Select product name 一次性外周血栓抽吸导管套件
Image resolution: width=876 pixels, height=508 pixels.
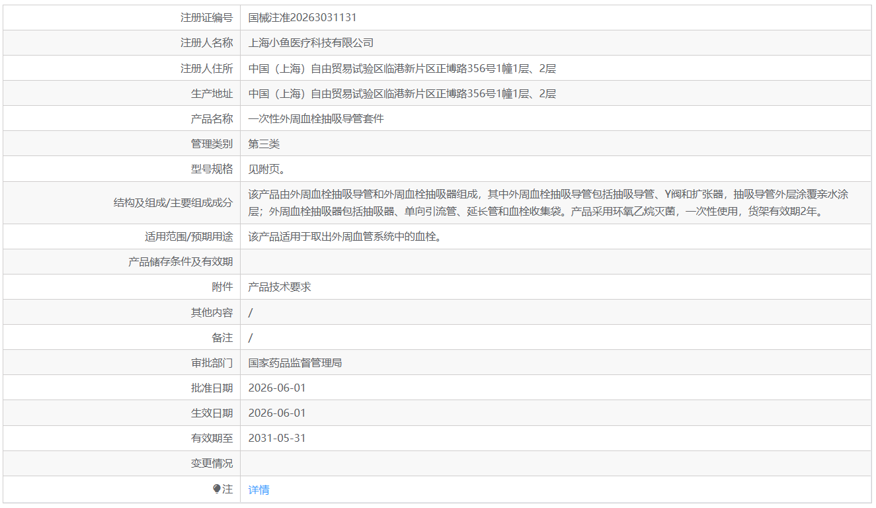pyautogui.click(x=316, y=119)
